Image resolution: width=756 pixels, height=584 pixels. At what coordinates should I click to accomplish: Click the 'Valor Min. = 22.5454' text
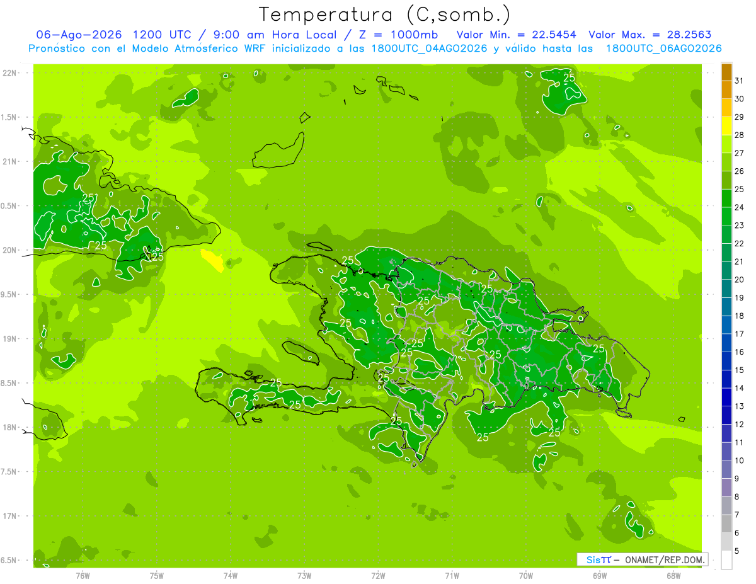click(x=517, y=35)
